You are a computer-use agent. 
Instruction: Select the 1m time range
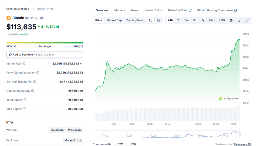point(187,20)
